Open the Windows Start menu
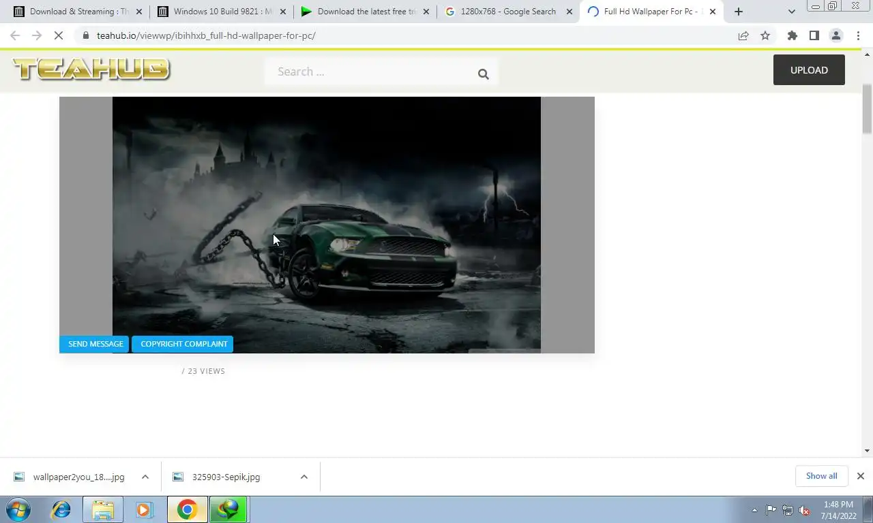 point(18,509)
